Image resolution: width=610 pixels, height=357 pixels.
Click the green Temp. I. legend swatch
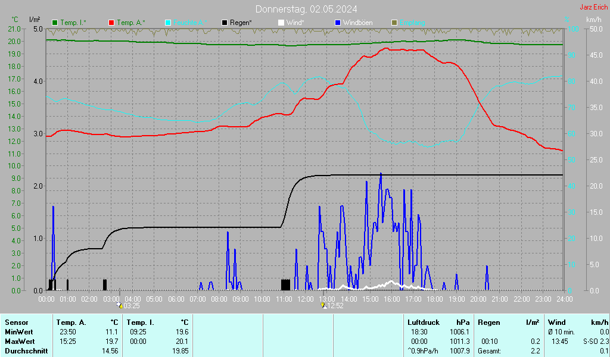(55, 23)
